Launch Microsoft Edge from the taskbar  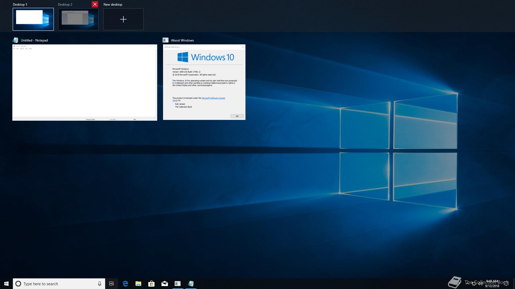(125, 284)
